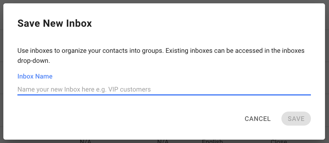Select the blue Inbox Name label
This screenshot has height=143, width=329.
tap(35, 76)
